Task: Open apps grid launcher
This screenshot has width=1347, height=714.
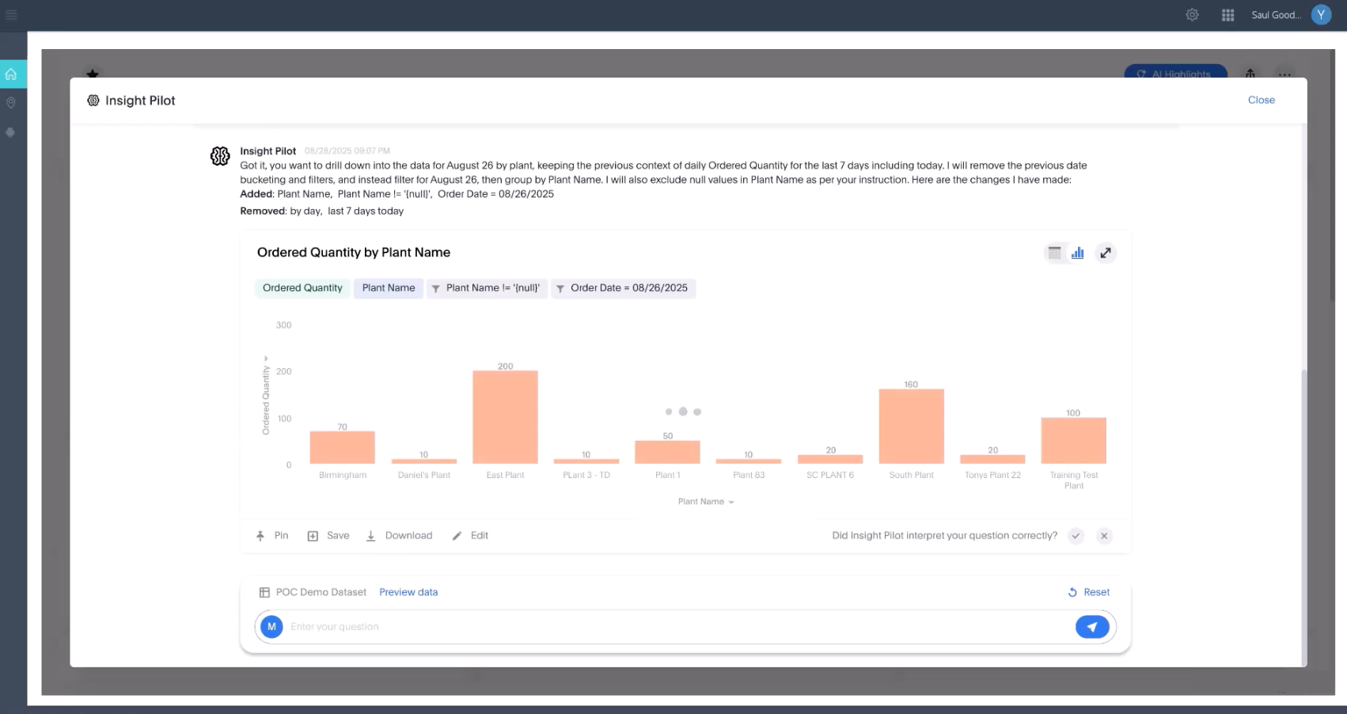Action: click(x=1227, y=15)
